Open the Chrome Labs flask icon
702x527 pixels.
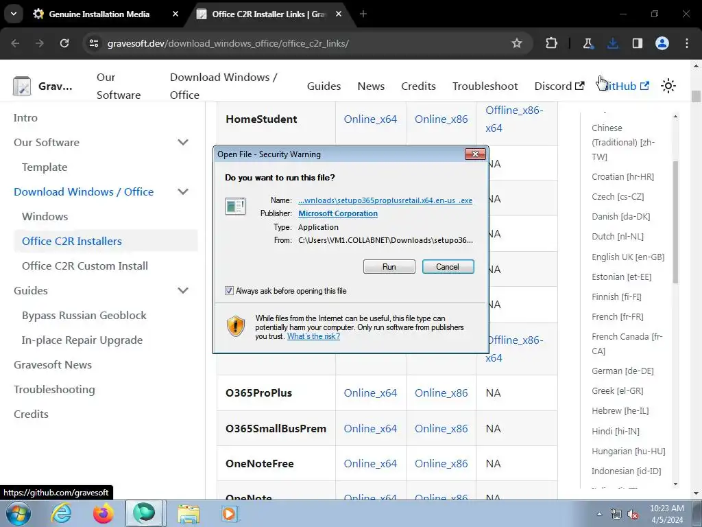pyautogui.click(x=588, y=43)
